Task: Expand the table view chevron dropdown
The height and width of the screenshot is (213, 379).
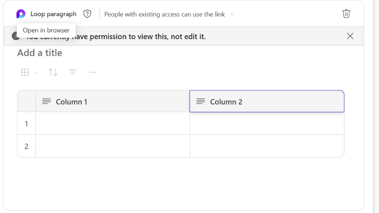Action: (36, 73)
